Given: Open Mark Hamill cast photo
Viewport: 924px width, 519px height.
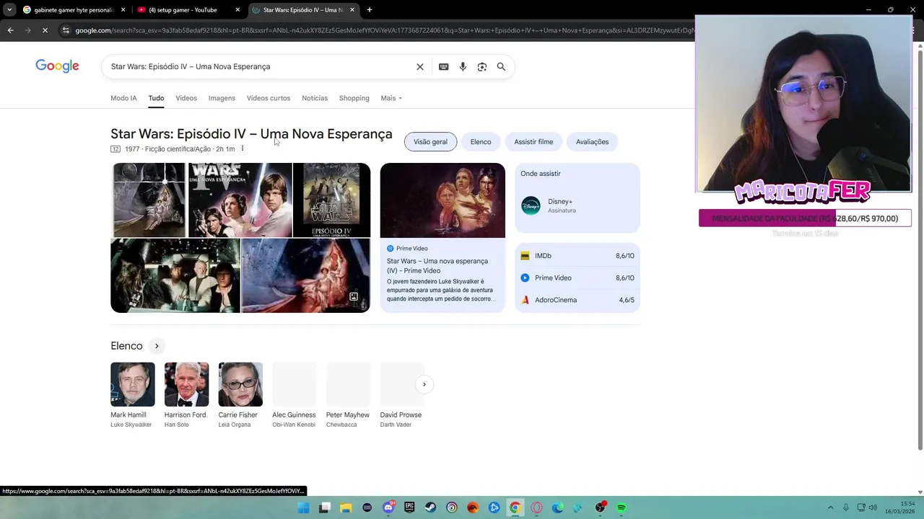Looking at the screenshot, I should (133, 384).
